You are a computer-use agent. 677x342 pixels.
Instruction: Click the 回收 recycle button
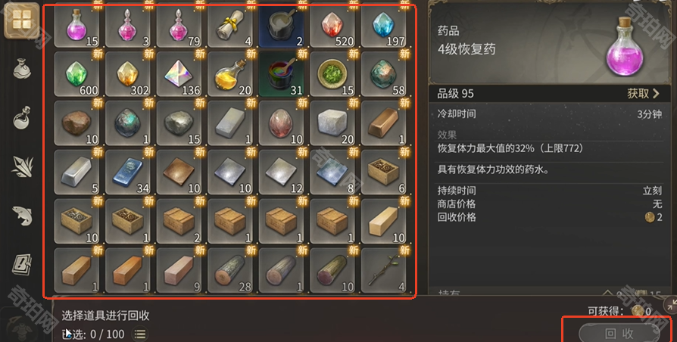[x=619, y=333]
